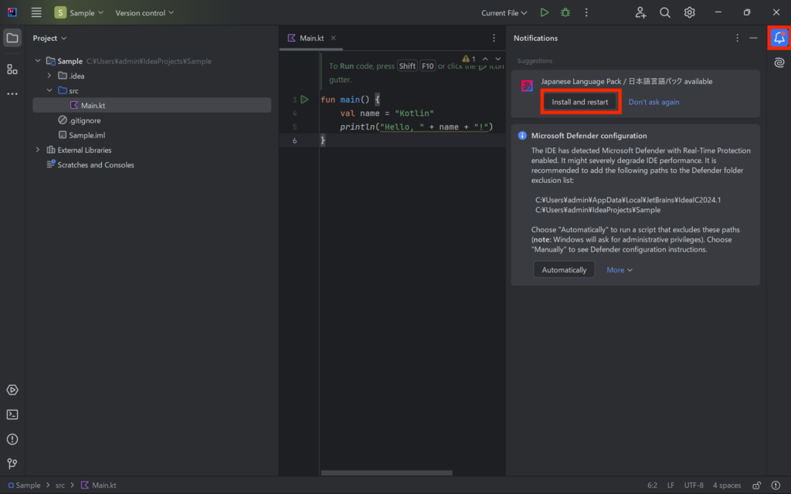Jump to previous highlighted error arrow
Viewport: 791px width, 494px height.
coord(485,59)
